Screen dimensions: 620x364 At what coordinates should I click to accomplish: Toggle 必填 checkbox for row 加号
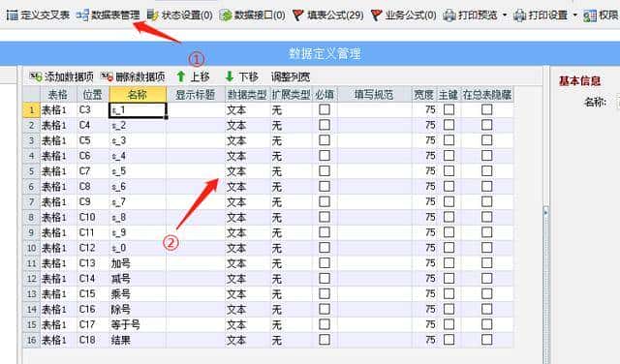click(x=325, y=262)
